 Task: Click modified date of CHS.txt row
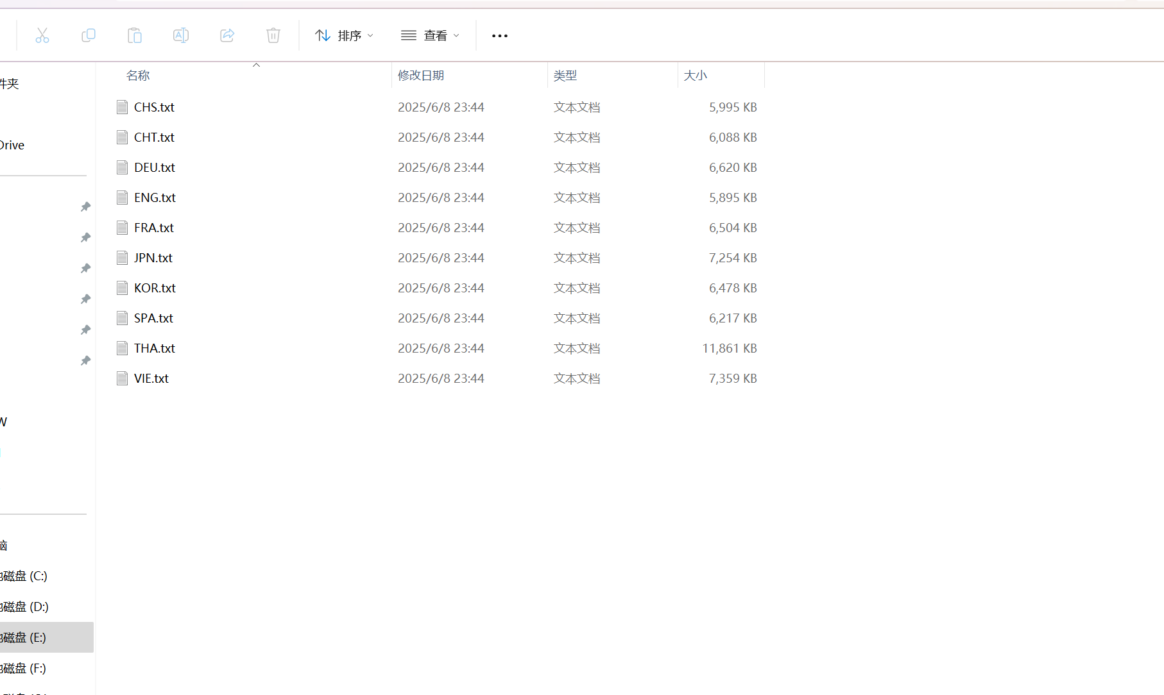(441, 107)
